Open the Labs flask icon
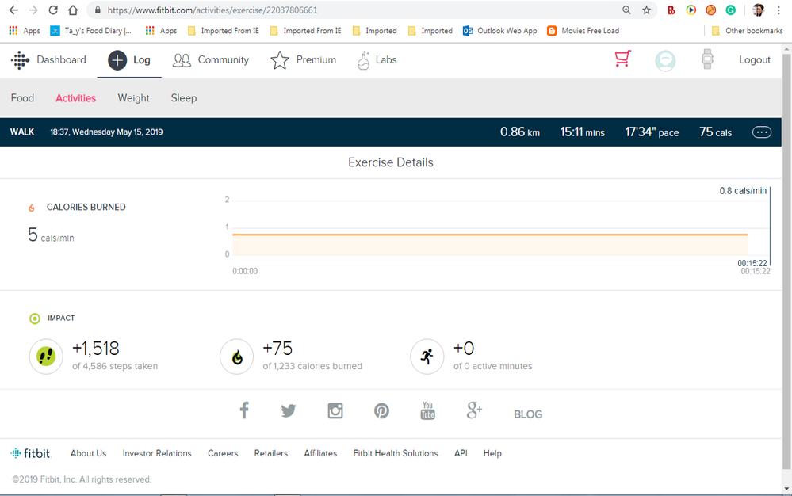The height and width of the screenshot is (496, 792). 364,60
